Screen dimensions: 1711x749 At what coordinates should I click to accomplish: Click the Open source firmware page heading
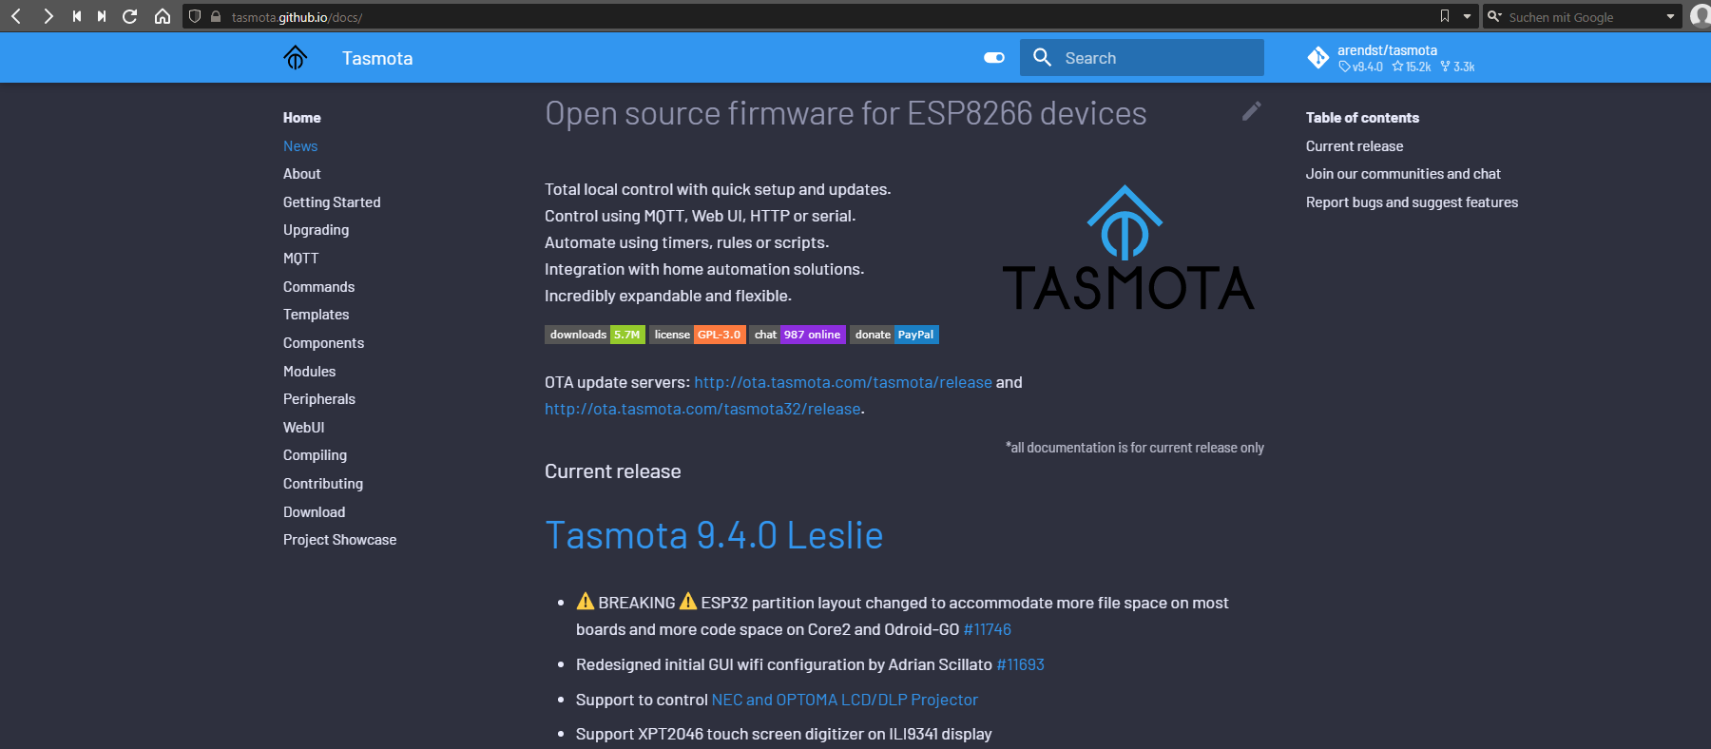(846, 113)
